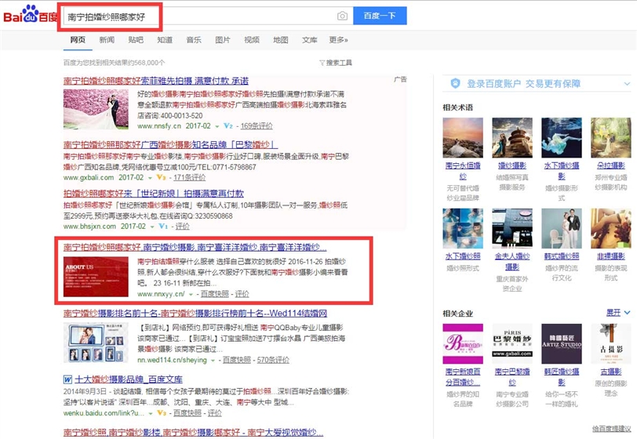Image resolution: width=637 pixels, height=439 pixels.
Task: Expand 相关企业 with 展开 link
Action: pos(617,313)
